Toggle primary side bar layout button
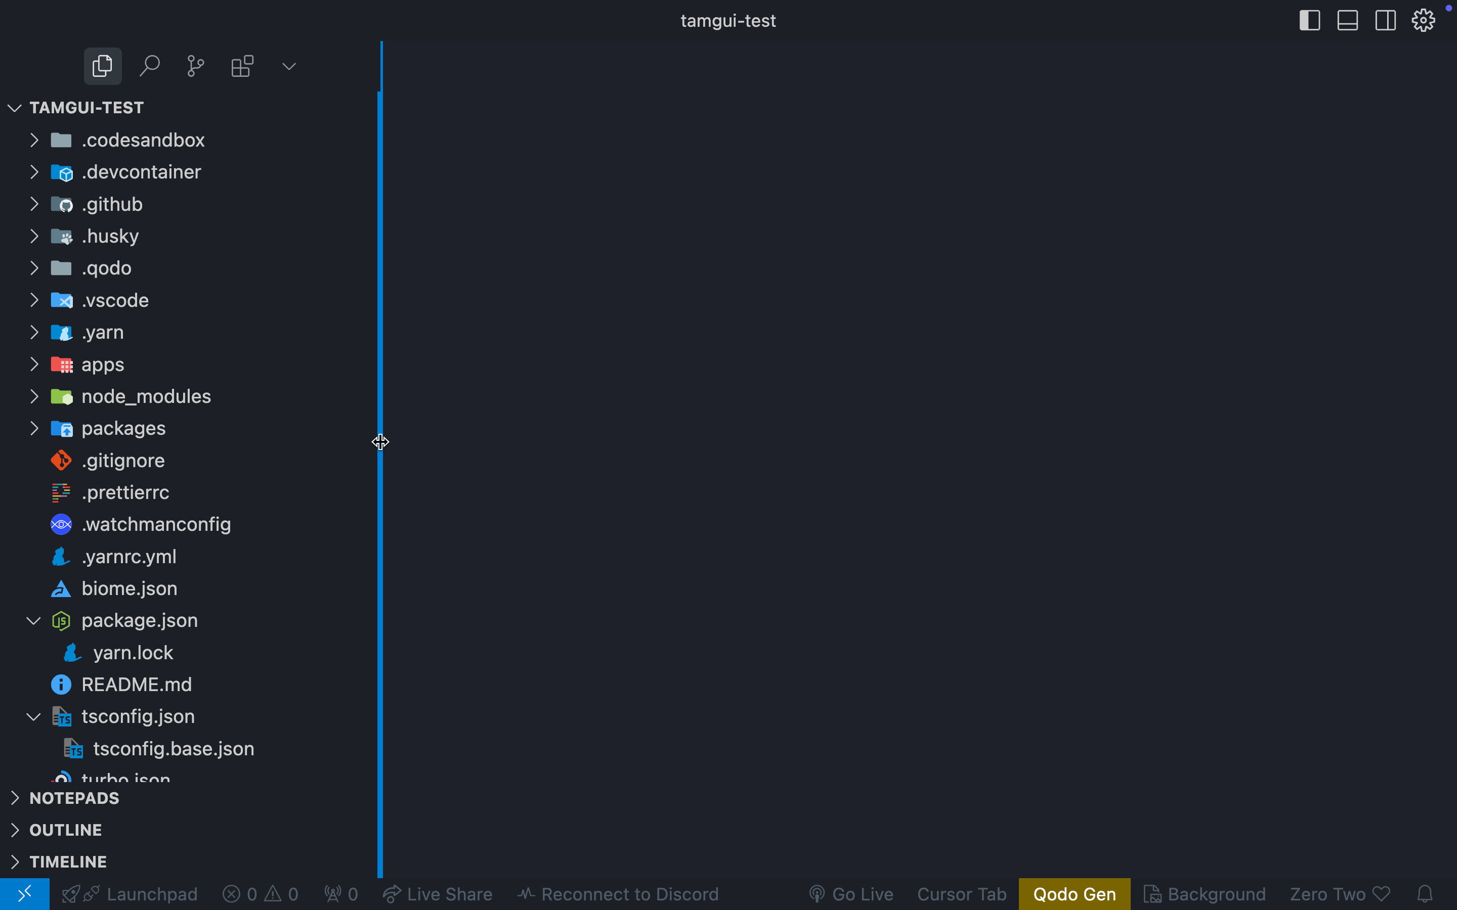The width and height of the screenshot is (1457, 910). pos(1309,20)
